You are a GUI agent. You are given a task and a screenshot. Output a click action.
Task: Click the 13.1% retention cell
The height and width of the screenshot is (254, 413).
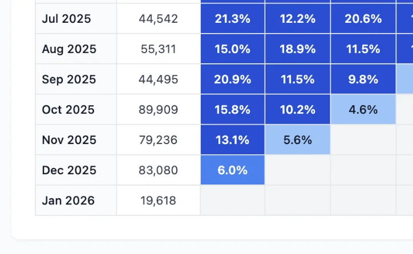point(232,140)
